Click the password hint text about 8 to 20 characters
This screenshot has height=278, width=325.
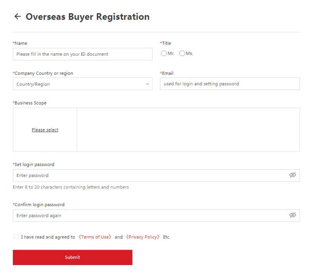pos(71,187)
